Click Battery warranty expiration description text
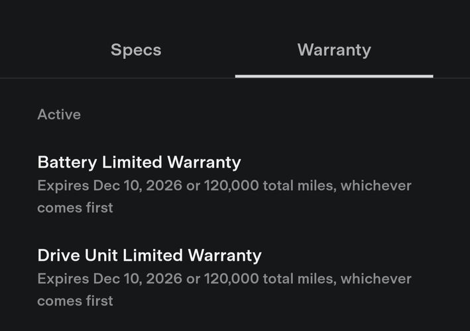Screen dimensions: 470x331 click(224, 197)
